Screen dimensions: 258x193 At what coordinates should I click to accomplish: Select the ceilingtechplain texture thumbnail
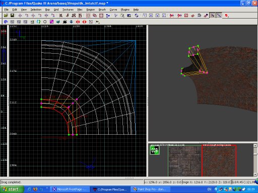click(x=219, y=161)
